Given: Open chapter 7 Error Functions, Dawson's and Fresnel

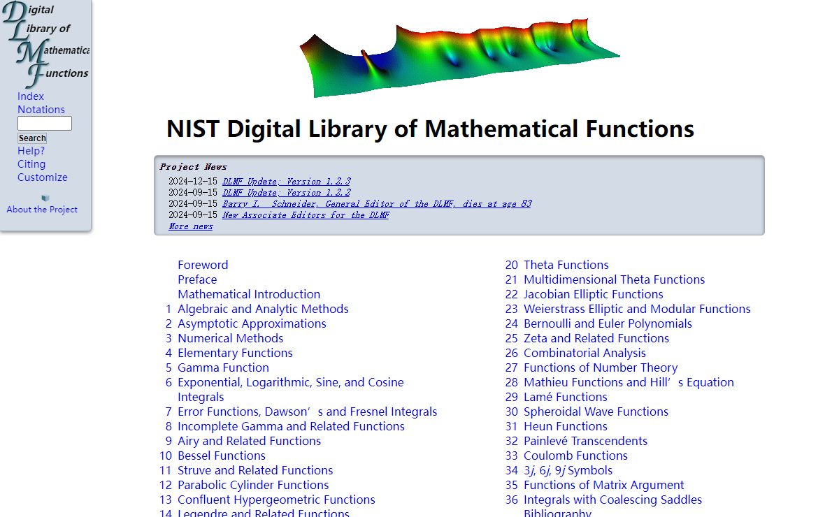Looking at the screenshot, I should [308, 412].
